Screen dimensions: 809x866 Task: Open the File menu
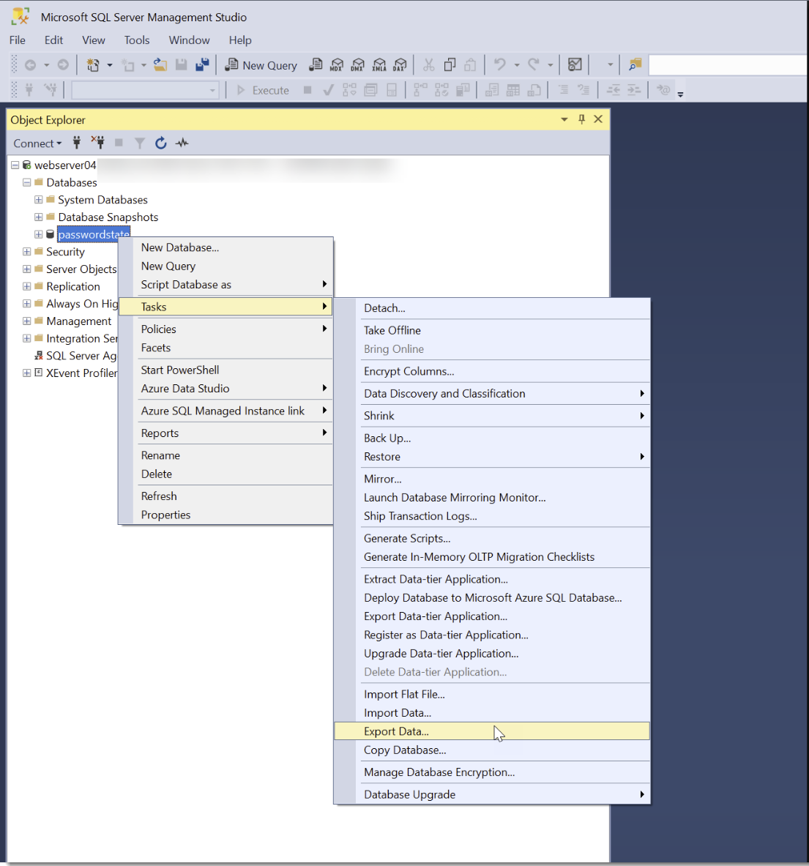point(17,40)
